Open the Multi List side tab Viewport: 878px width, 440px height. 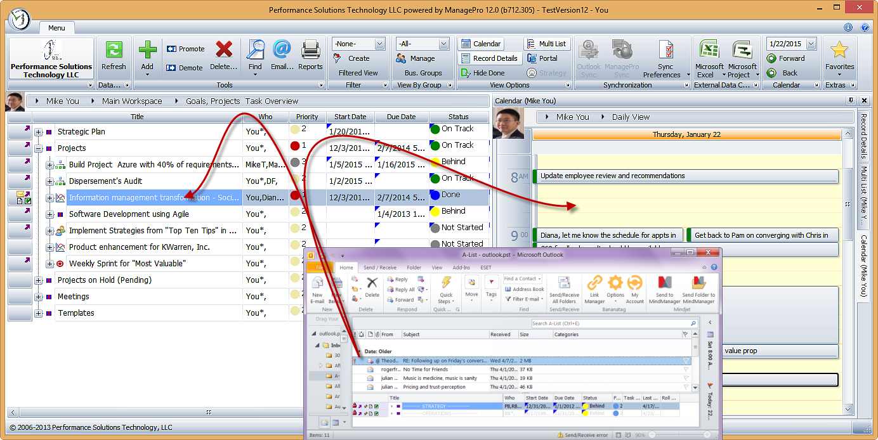863,197
